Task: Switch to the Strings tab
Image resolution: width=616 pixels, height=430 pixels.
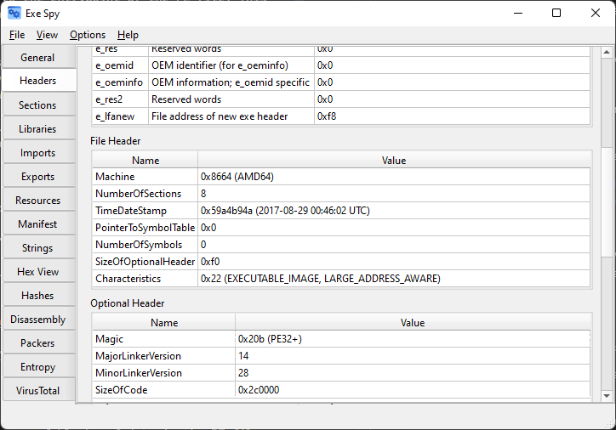Action: pyautogui.click(x=37, y=248)
